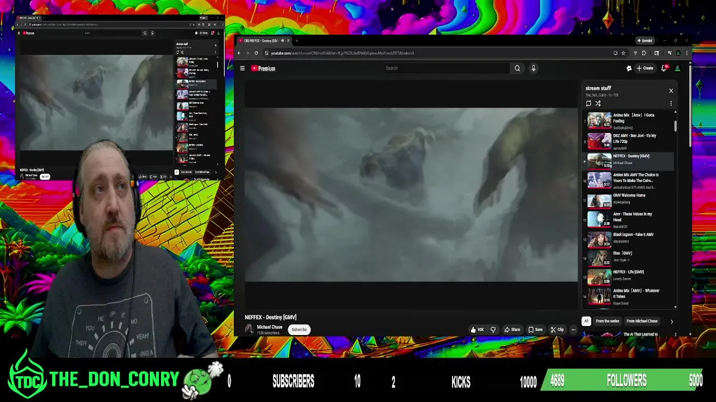Play Anime Mix AMV The Choice Is Yours
Screen dimensions: 716x402
(628, 180)
